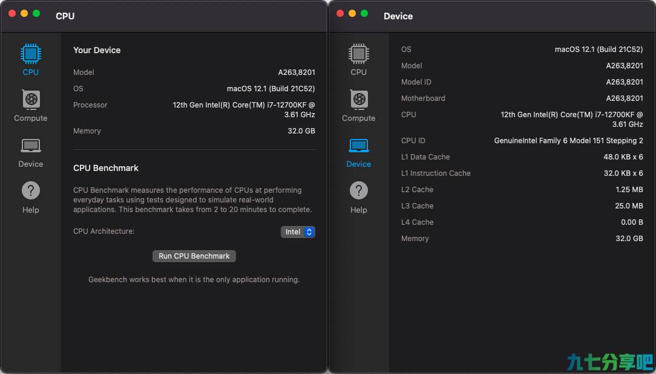Image resolution: width=656 pixels, height=374 pixels.
Task: Open Device in the CPU window sidebar
Action: [30, 152]
